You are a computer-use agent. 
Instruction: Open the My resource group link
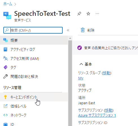(x=81, y=78)
